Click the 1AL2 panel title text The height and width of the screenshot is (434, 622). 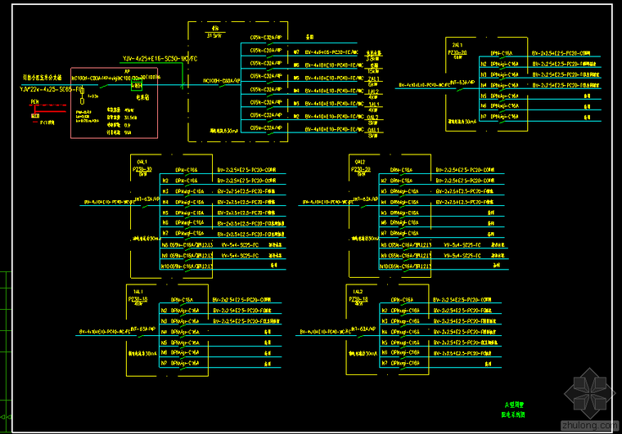[358, 292]
